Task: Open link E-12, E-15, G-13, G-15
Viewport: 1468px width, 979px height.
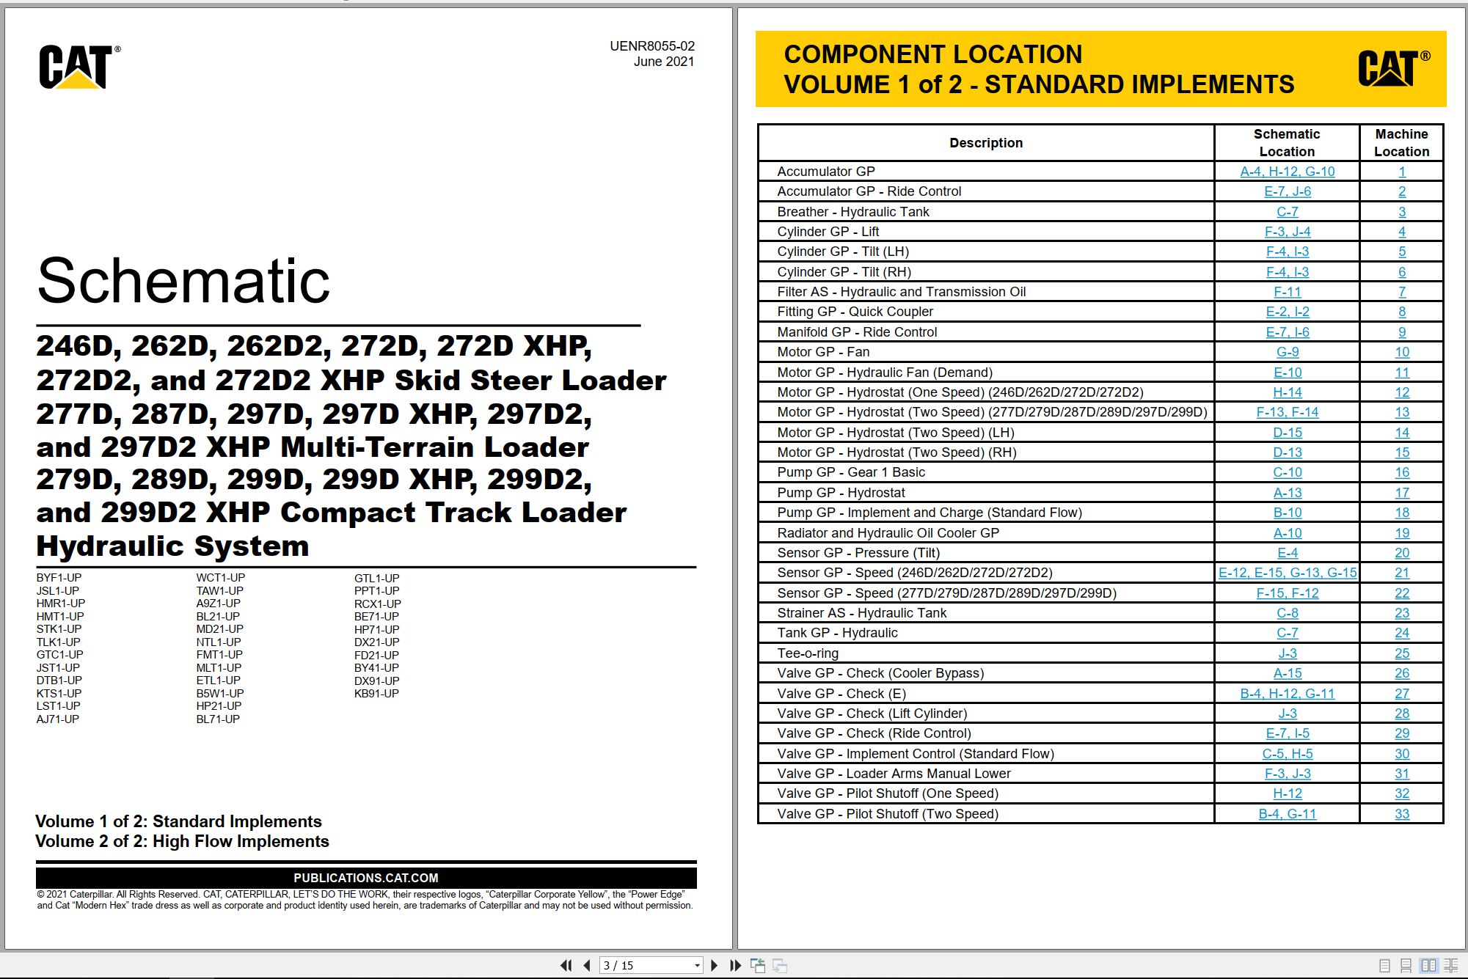Action: pyautogui.click(x=1287, y=573)
